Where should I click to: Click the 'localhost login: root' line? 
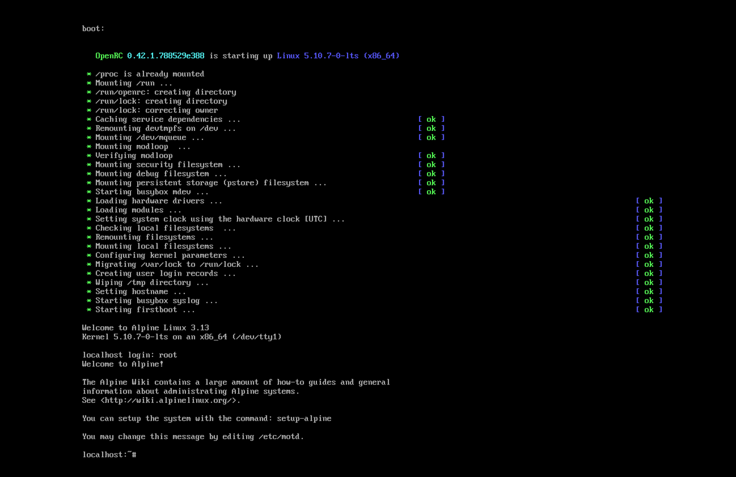point(129,355)
